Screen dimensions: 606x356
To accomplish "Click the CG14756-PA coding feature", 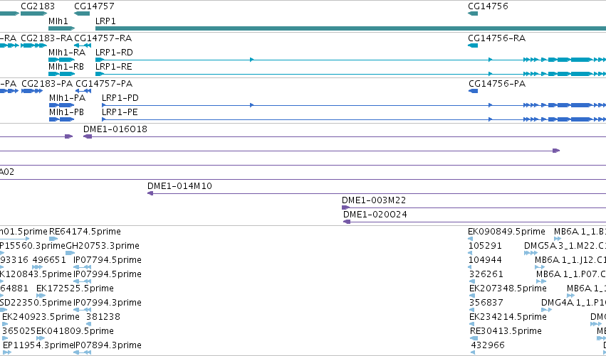I will [x=473, y=91].
